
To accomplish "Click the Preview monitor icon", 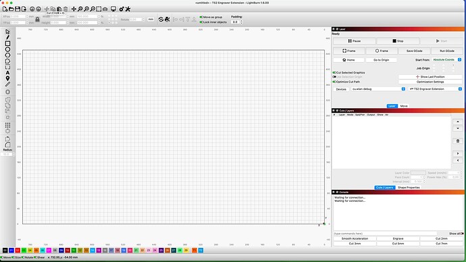I will (x=113, y=9).
